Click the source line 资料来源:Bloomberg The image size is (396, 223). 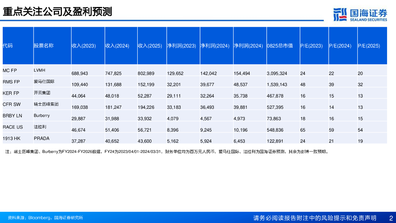coord(45,218)
